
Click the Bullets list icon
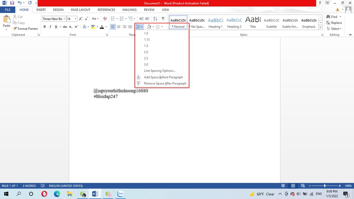(x=113, y=19)
